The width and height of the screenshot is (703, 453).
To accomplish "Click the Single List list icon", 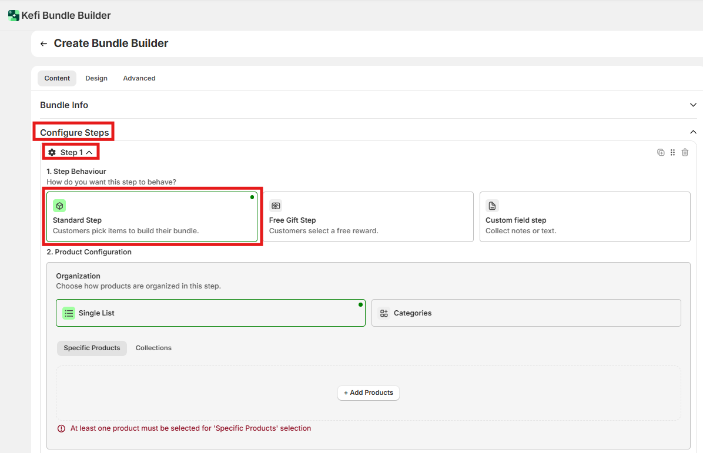I will coord(69,313).
